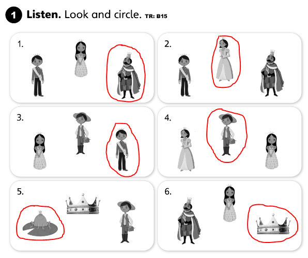Select the queen in white gown in box 4
Screen dimensions: 308x258
coord(186,149)
